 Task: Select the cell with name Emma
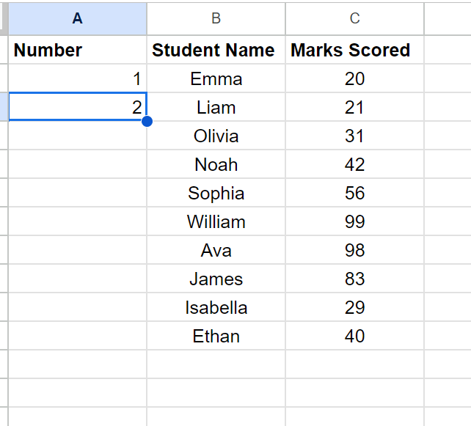click(216, 79)
